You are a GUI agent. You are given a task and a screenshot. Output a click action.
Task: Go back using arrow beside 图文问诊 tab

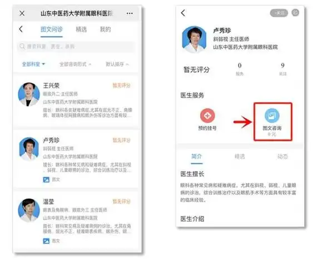click(x=21, y=29)
